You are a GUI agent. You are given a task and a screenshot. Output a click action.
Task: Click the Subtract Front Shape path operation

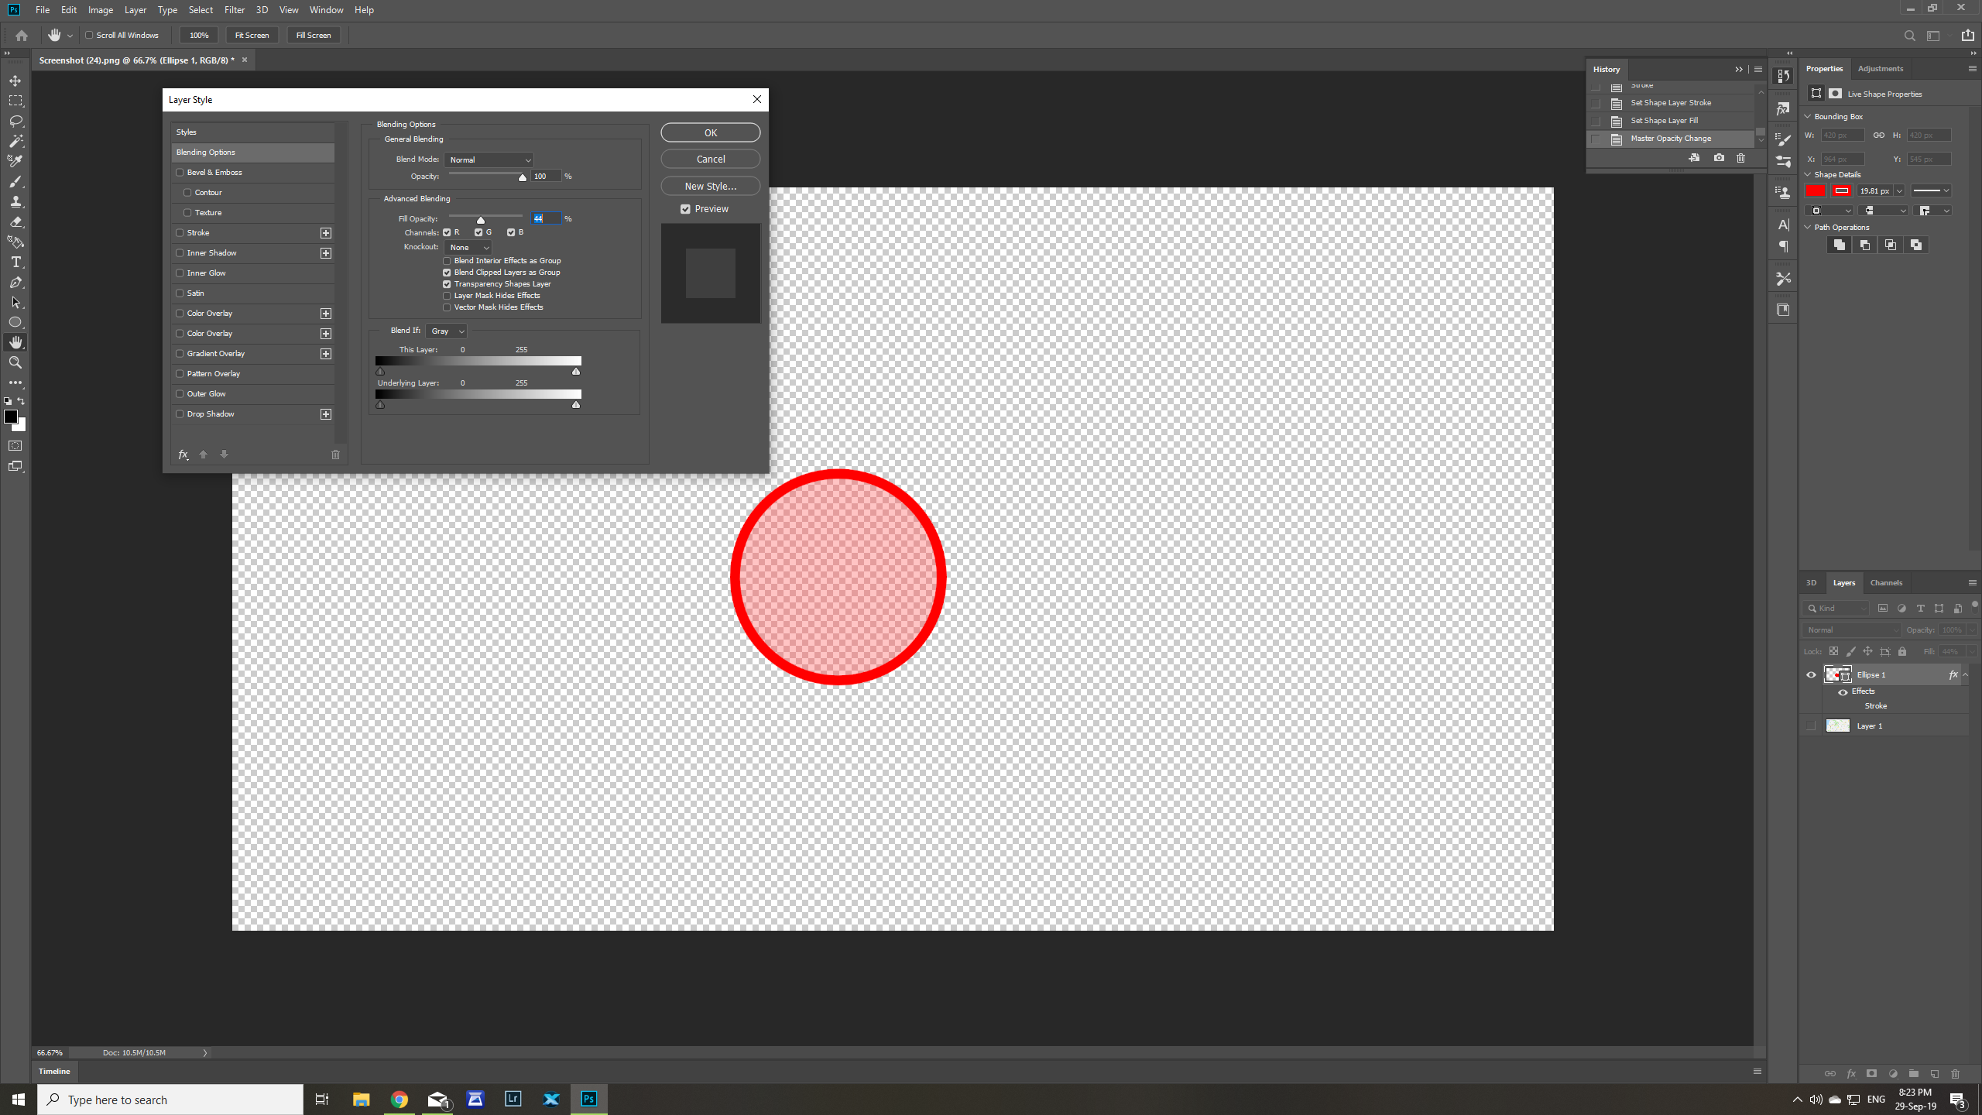(x=1864, y=245)
